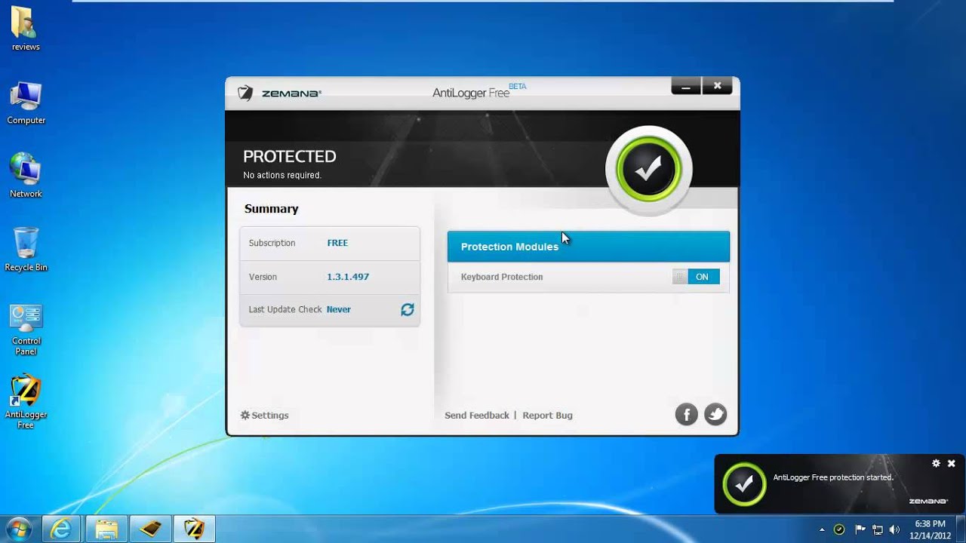966x543 pixels.
Task: Click the network tray icon
Action: [x=878, y=529]
